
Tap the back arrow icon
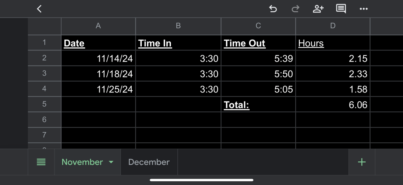tap(39, 9)
